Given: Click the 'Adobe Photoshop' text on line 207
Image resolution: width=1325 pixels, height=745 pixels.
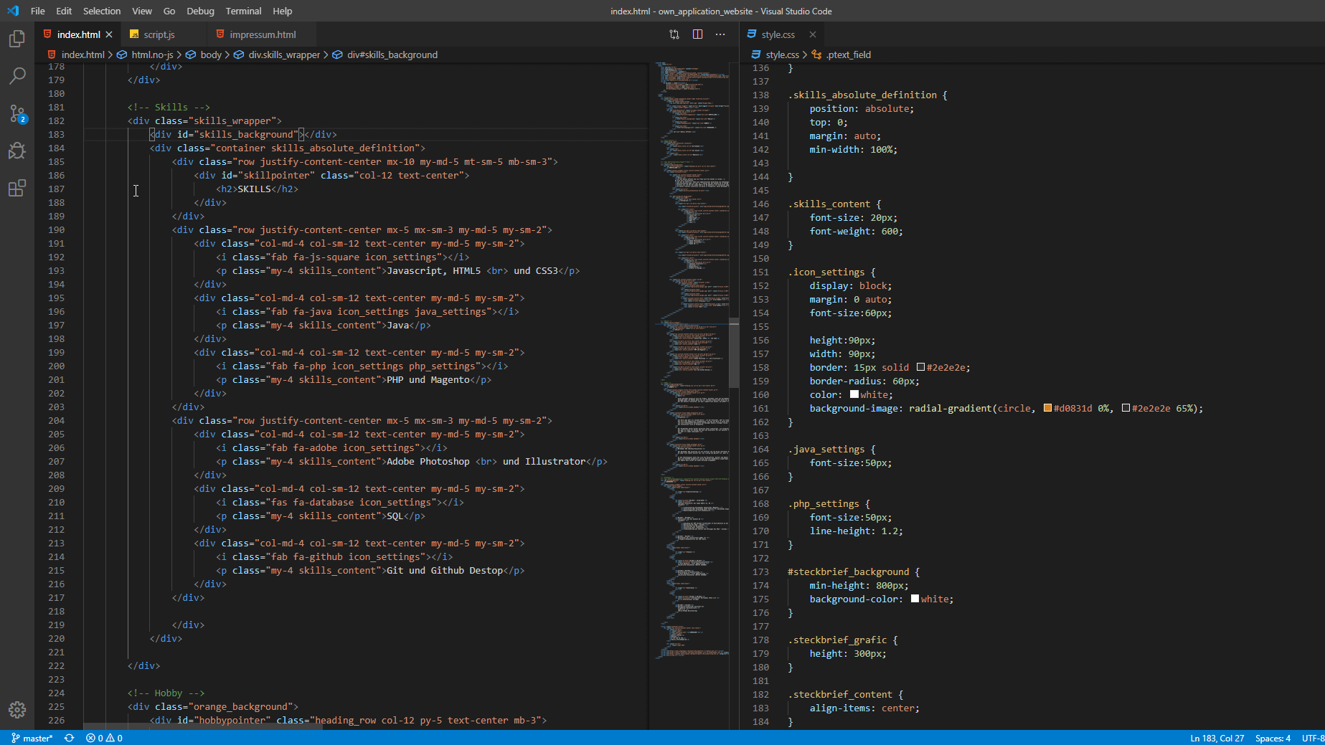Looking at the screenshot, I should [x=428, y=461].
